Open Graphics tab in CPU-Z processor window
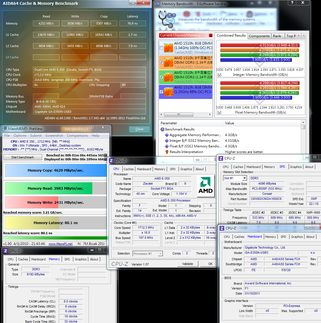 coord(186,169)
